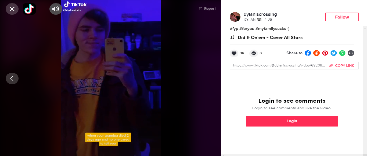Follow dylaniscrossing
The image size is (367, 156).
[342, 17]
